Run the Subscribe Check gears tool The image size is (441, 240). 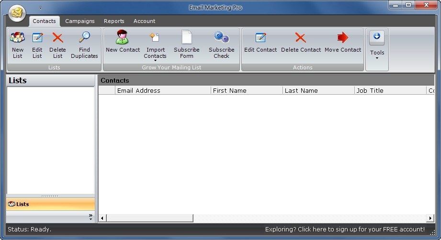click(x=221, y=38)
